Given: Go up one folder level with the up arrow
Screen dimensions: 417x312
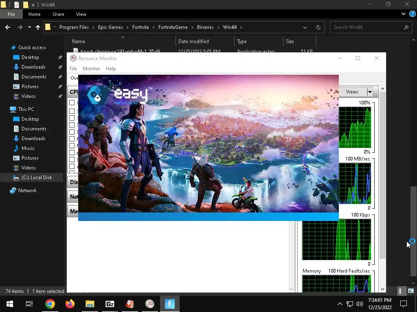Looking at the screenshot, I should (38, 27).
